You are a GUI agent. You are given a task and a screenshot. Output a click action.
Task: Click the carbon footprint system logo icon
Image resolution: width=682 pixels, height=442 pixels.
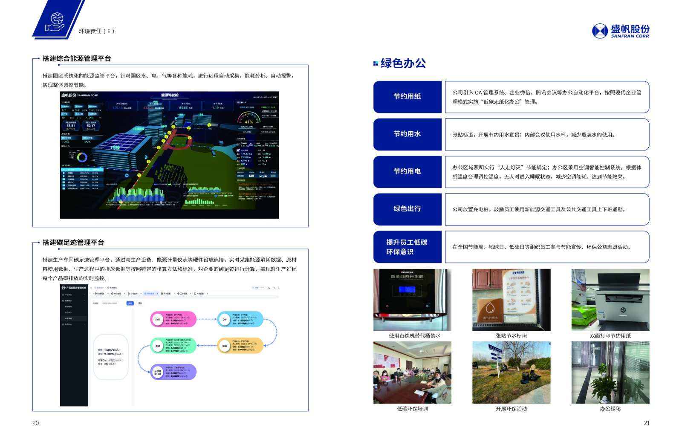click(x=64, y=288)
